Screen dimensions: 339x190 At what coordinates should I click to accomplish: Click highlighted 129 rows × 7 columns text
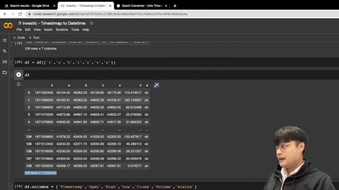(40, 173)
